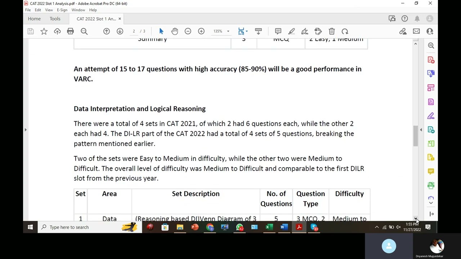Activate the hand pan tool

point(175,31)
